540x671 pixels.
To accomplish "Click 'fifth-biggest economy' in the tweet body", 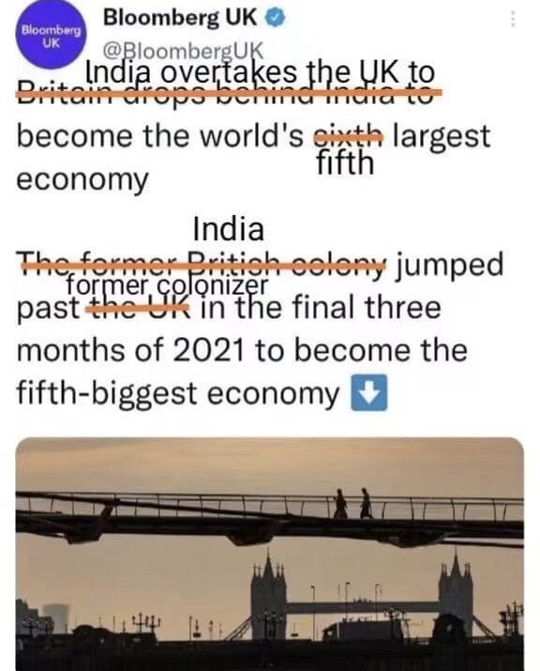I will [178, 393].
